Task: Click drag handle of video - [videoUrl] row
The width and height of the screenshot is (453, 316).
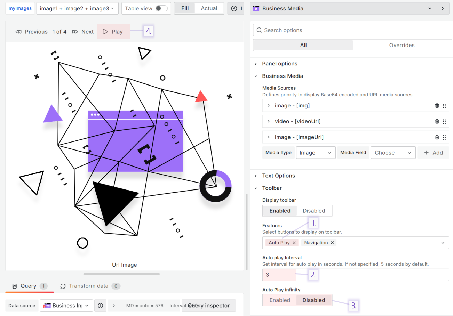Action: [x=444, y=121]
